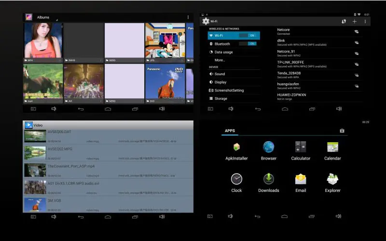386x241 pixels.
Task: Open the More.. wireless settings
Action: 234,60
